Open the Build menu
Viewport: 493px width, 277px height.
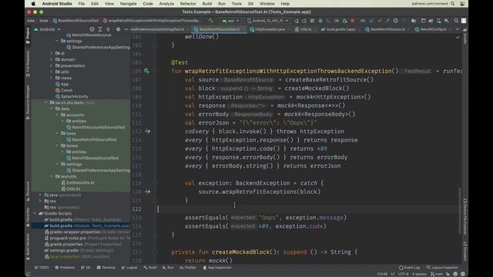[x=207, y=4]
